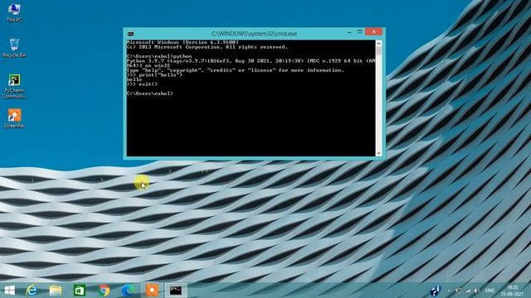The image size is (531, 298).
Task: Click the Microsoft Windows version line
Action: [x=183, y=42]
